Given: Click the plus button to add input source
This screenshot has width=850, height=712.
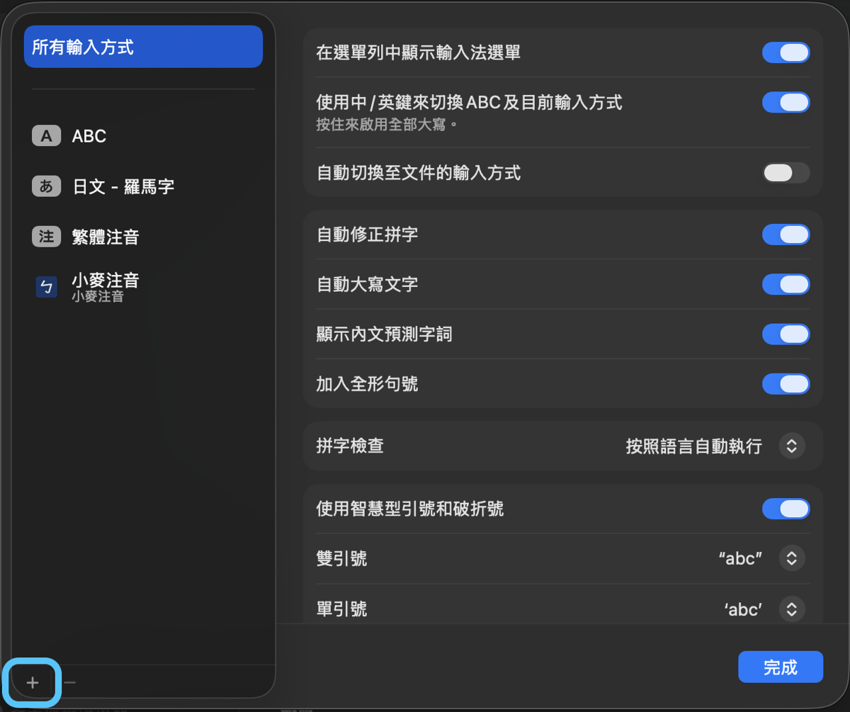Looking at the screenshot, I should click(x=33, y=683).
